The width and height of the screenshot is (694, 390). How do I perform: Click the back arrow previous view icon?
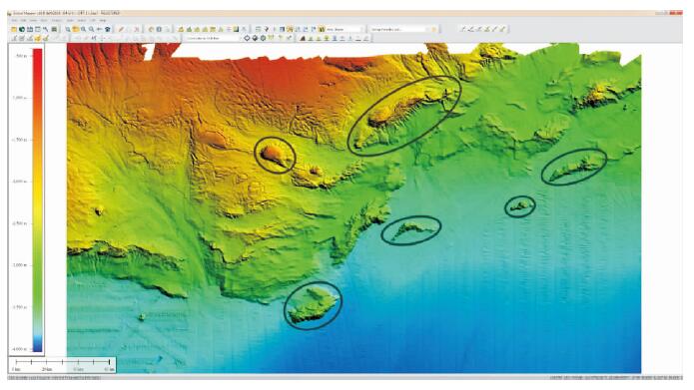[x=99, y=29]
